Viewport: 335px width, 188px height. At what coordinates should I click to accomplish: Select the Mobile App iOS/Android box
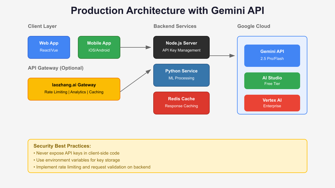coord(99,47)
